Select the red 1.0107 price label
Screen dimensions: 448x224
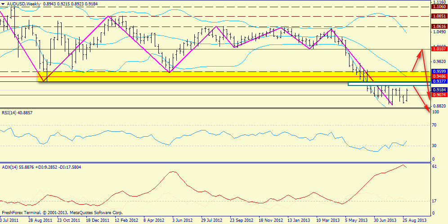[439, 49]
